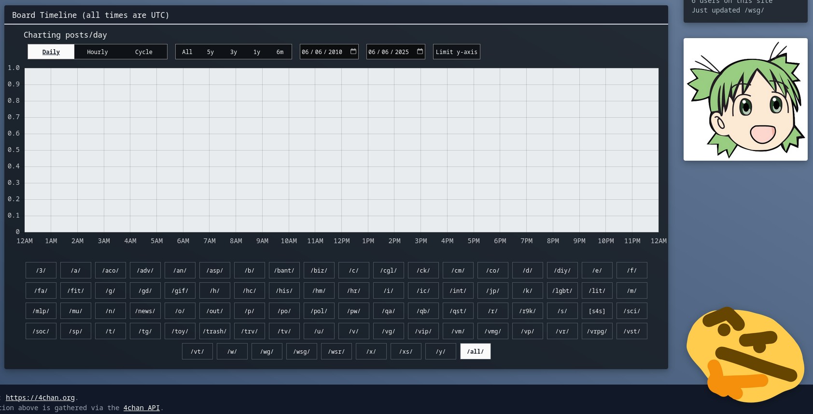Toggle the /all/ board button
The image size is (813, 414).
pyautogui.click(x=476, y=351)
